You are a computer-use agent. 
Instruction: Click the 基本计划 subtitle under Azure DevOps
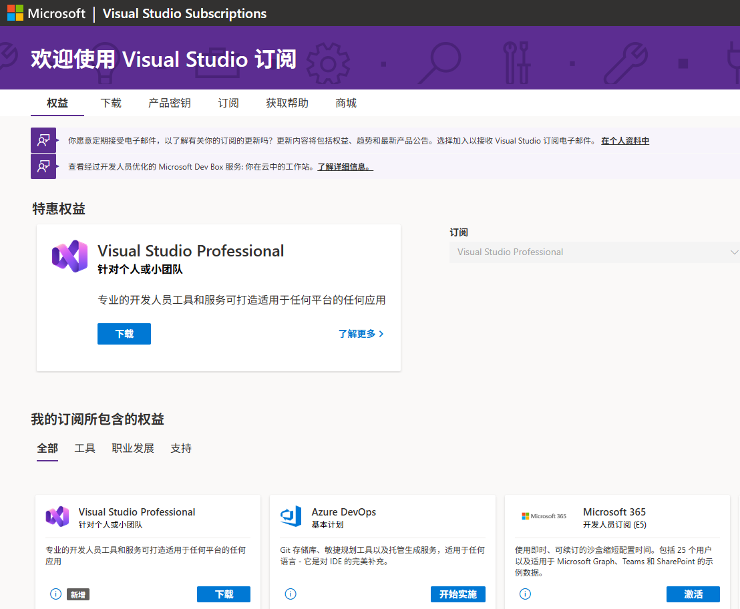click(327, 525)
